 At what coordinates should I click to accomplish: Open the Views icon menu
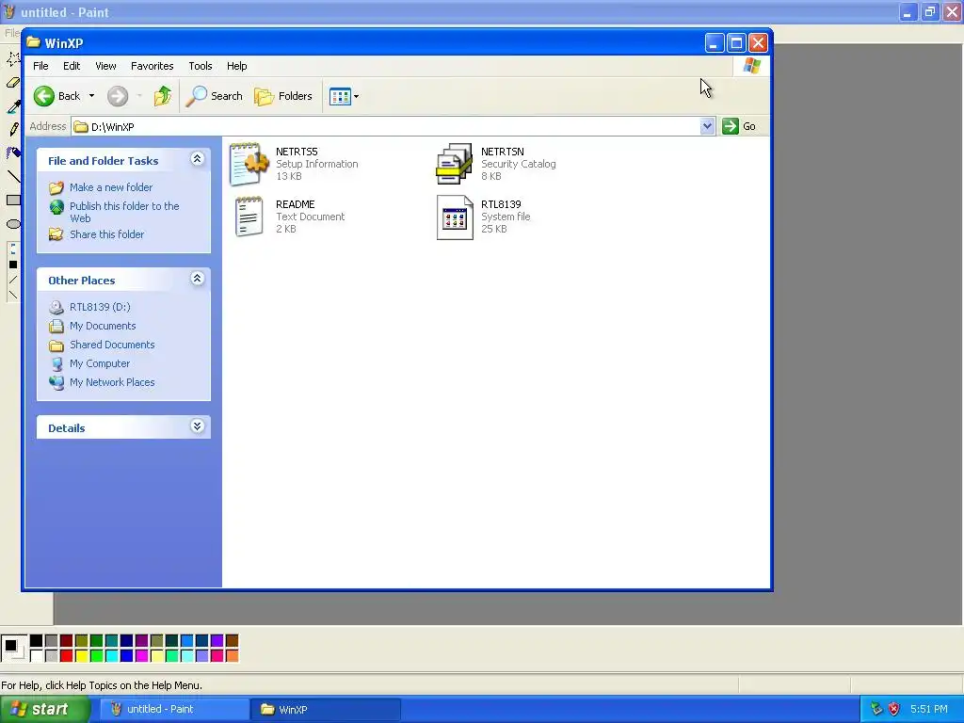click(x=340, y=97)
